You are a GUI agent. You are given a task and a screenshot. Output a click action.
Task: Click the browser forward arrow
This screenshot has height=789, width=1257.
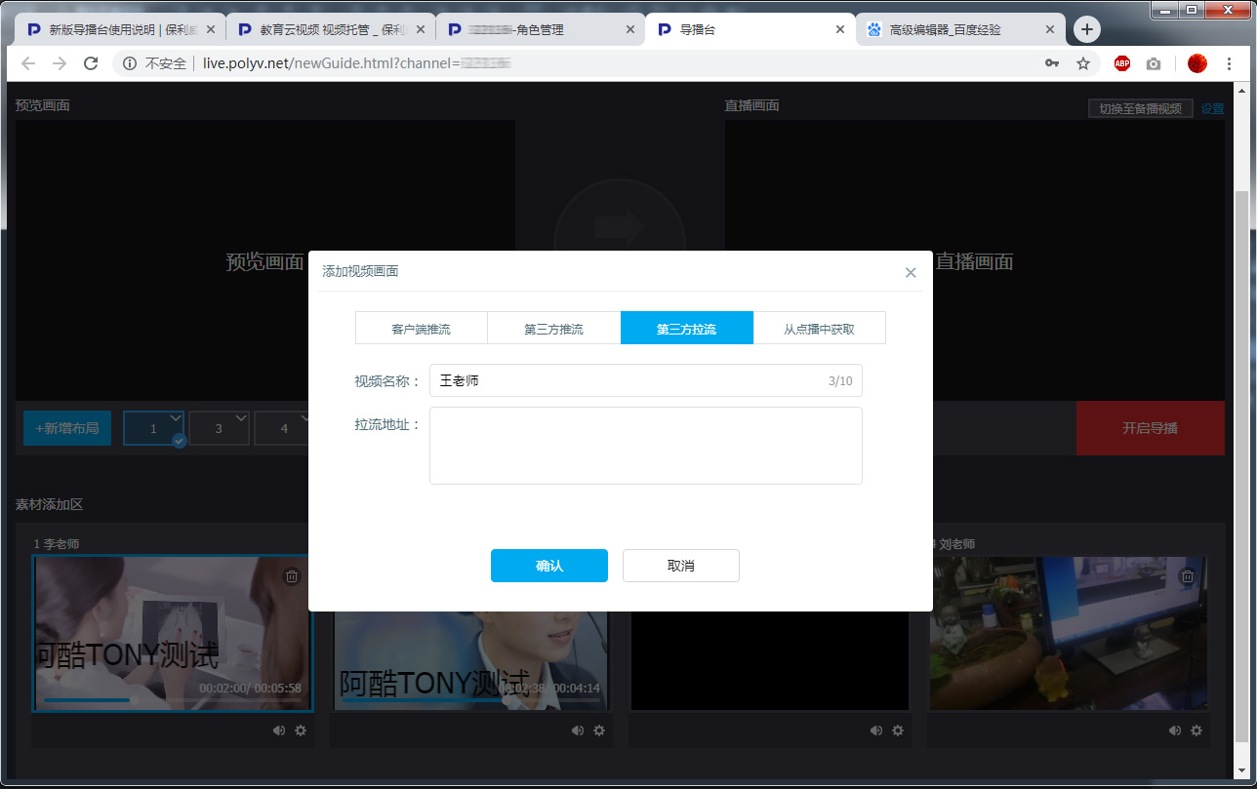[60, 63]
